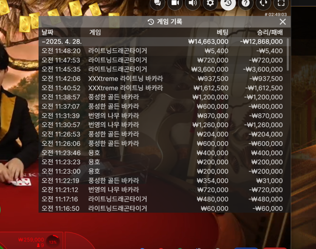Click the 게임 column header

point(95,32)
